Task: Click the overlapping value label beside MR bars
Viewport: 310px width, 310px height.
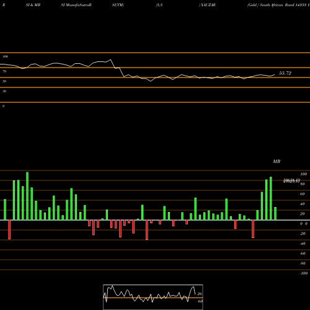Action: (x=291, y=181)
